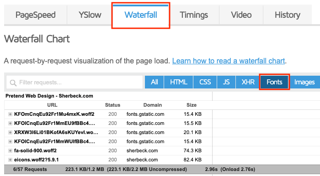Go to the History tab
Image resolution: width=320 pixels, height=176 pixels.
[x=288, y=15]
